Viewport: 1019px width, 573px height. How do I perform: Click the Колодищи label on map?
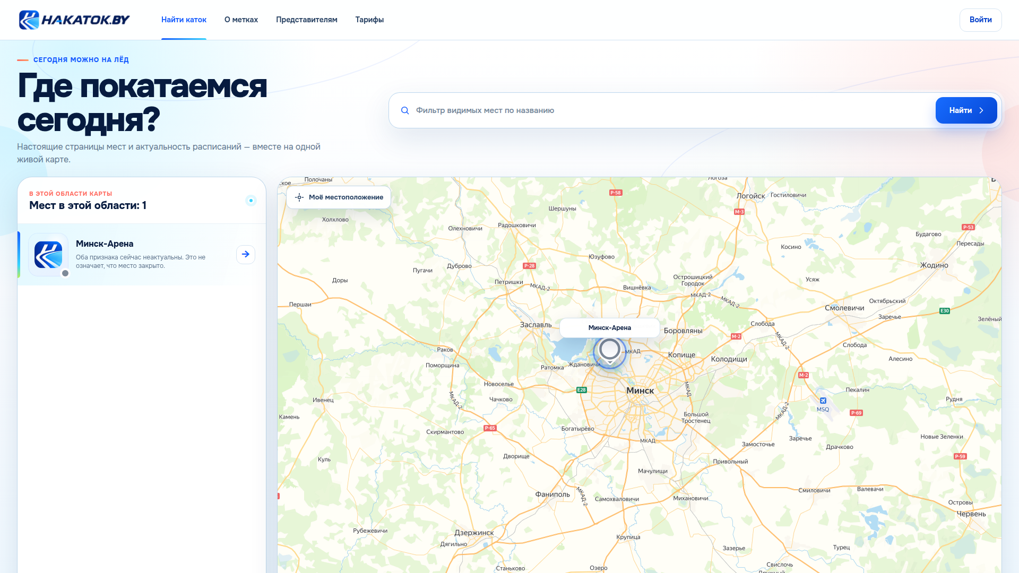pyautogui.click(x=729, y=359)
